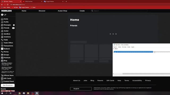Click the Notepad horizontal scrollbar
This screenshot has height=95, width=170.
click(146, 74)
